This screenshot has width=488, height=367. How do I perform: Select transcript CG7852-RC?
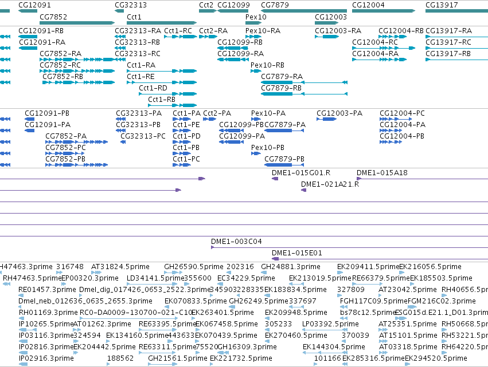(77, 71)
